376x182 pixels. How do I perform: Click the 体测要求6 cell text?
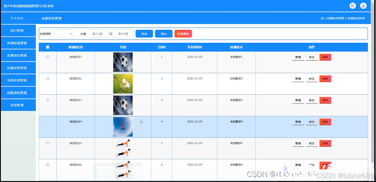click(236, 165)
